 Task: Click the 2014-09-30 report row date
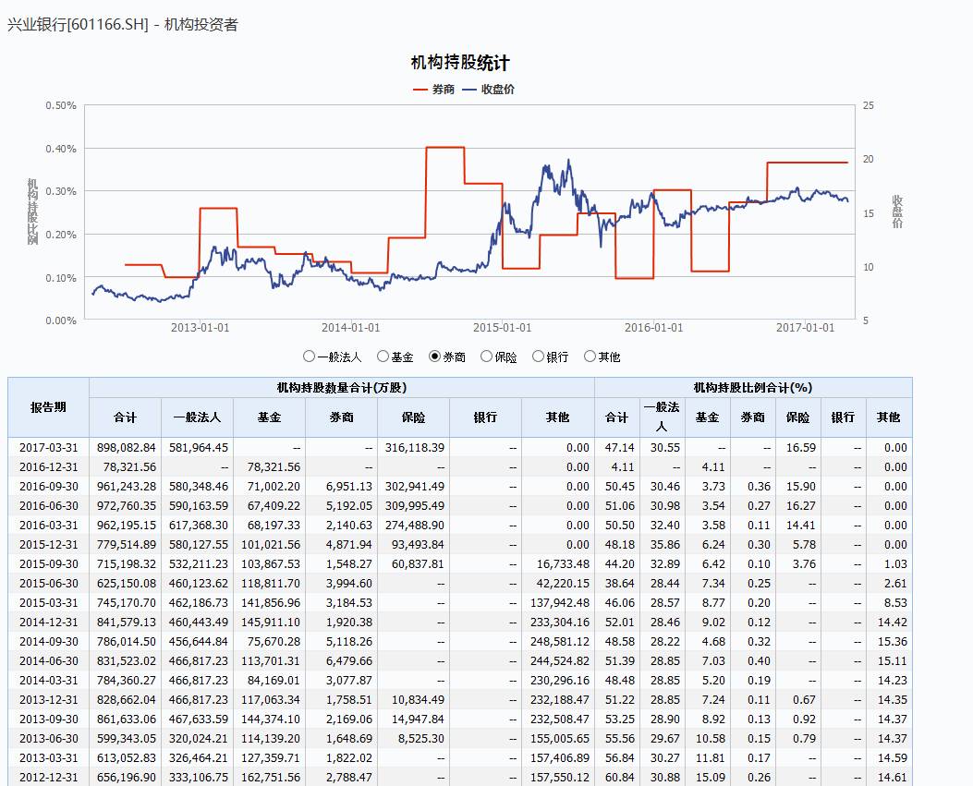(48, 642)
